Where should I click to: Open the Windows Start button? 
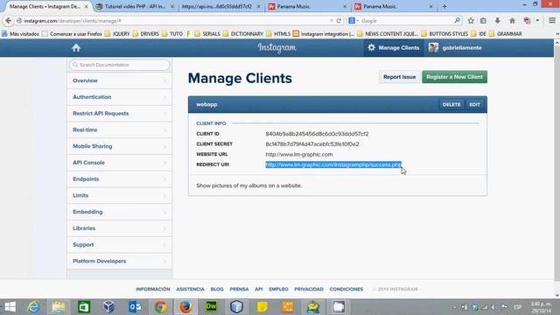(10, 307)
